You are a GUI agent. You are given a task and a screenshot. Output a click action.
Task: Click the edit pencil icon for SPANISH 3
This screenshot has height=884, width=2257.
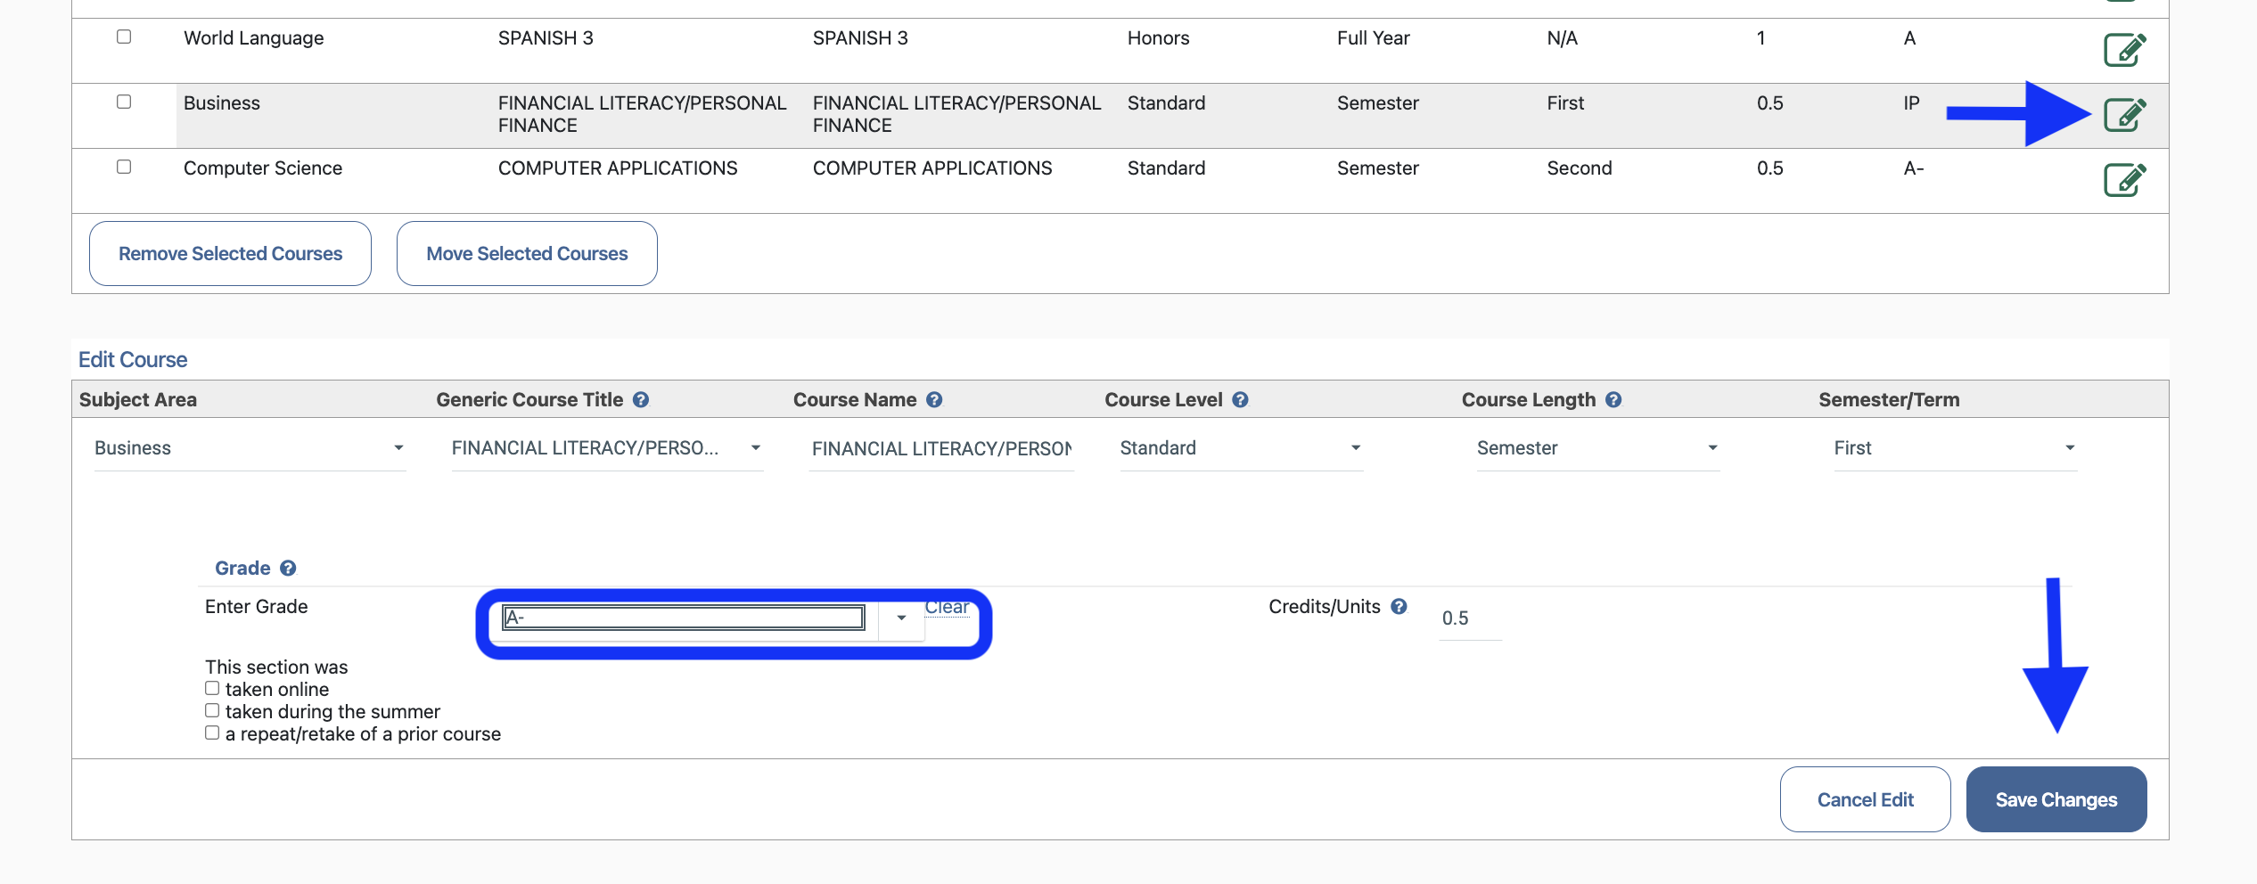click(x=2124, y=50)
